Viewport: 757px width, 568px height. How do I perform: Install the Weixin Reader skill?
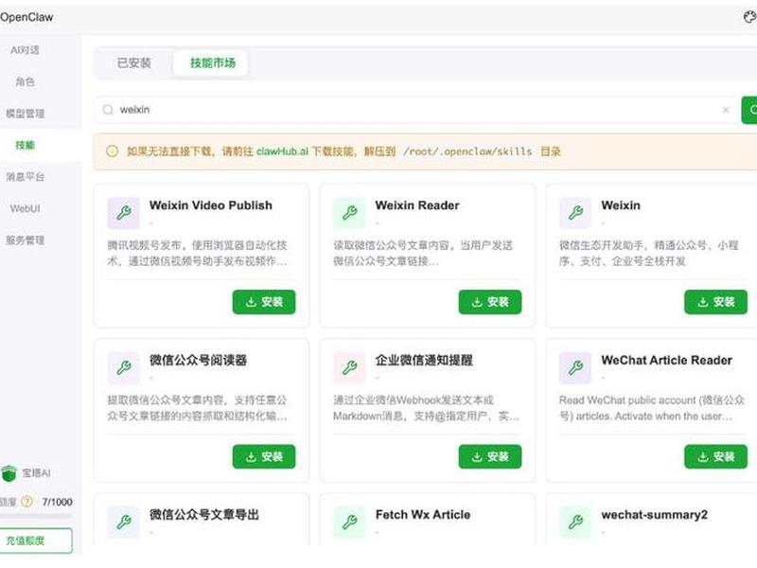489,302
